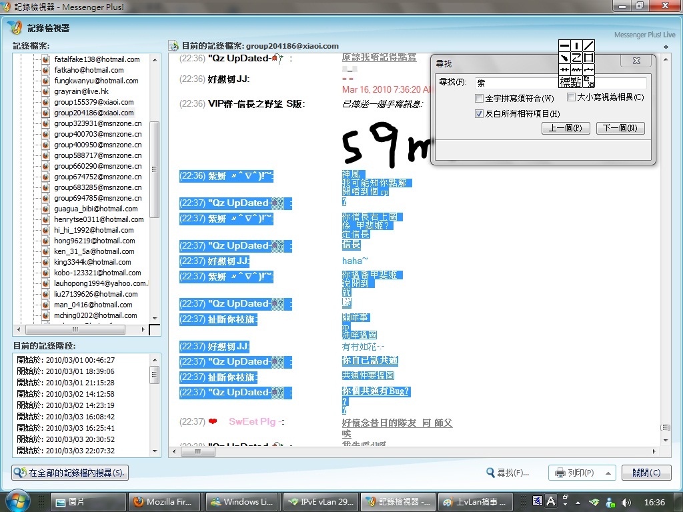Click the 標點 punctuation key in IME pad

coord(571,81)
